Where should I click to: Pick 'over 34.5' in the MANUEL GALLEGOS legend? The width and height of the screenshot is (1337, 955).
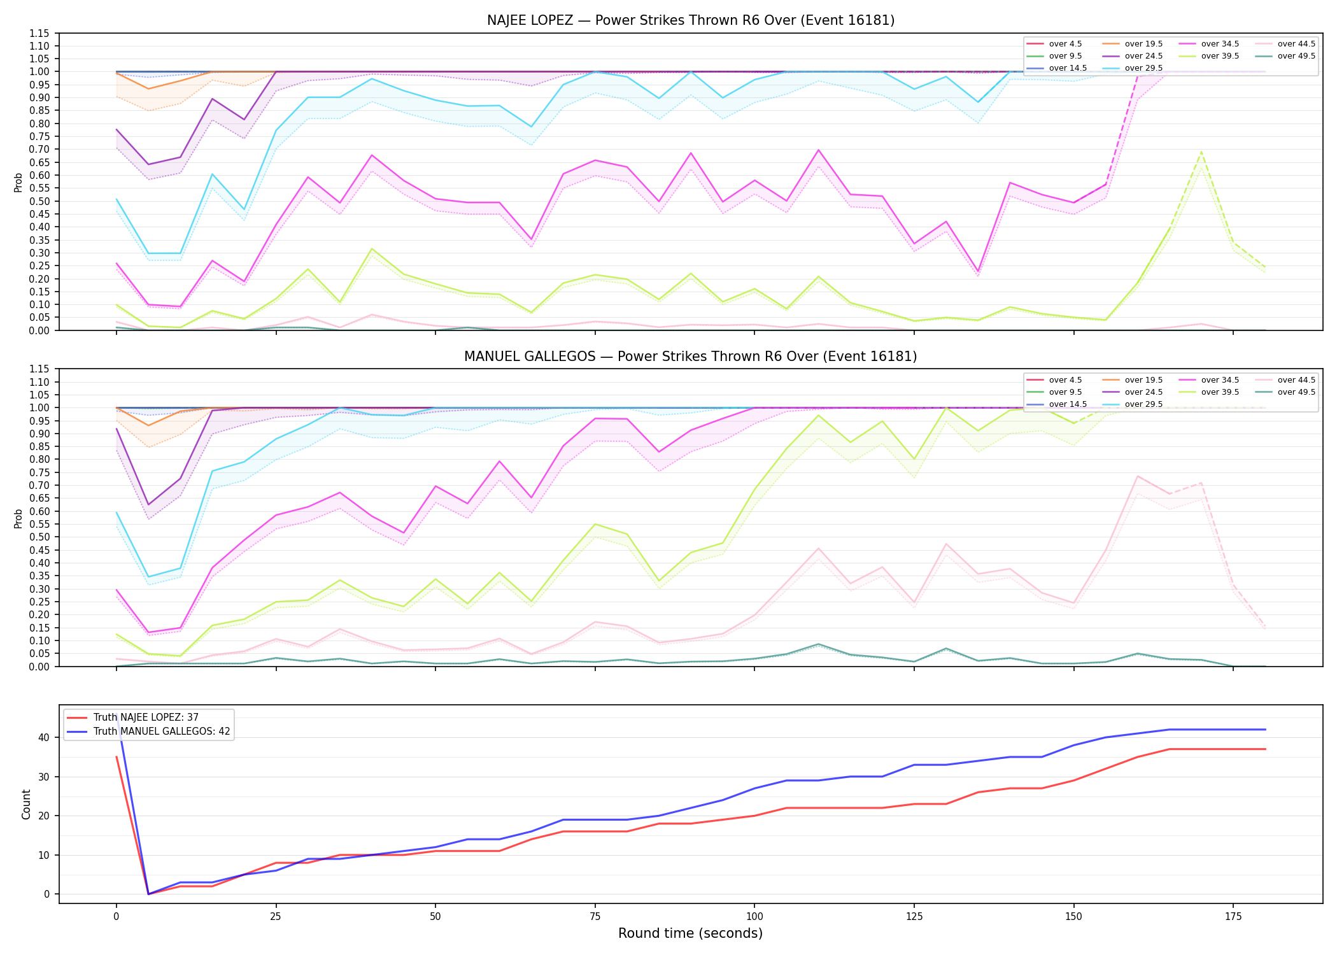[1209, 380]
